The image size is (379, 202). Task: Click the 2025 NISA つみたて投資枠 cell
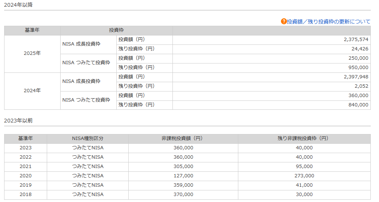88,63
